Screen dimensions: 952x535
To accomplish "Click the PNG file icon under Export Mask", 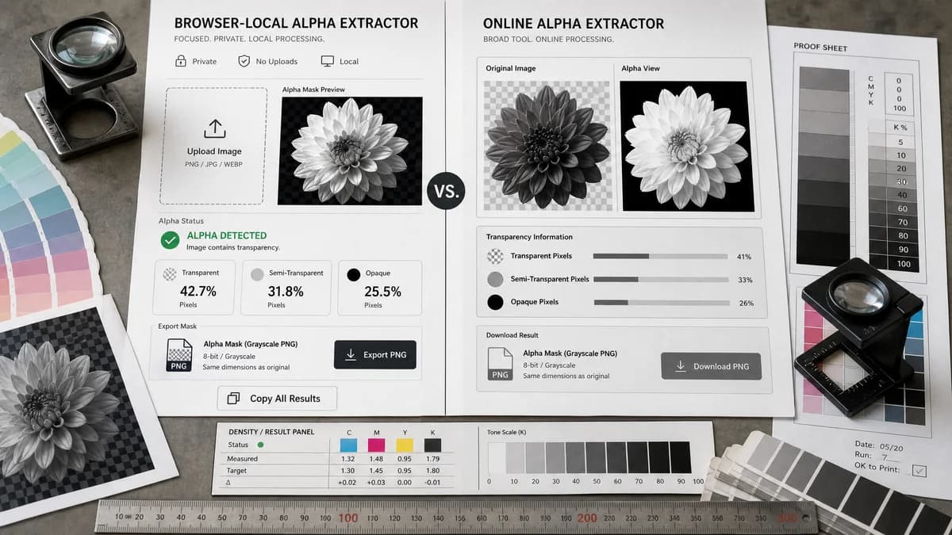I will (179, 355).
